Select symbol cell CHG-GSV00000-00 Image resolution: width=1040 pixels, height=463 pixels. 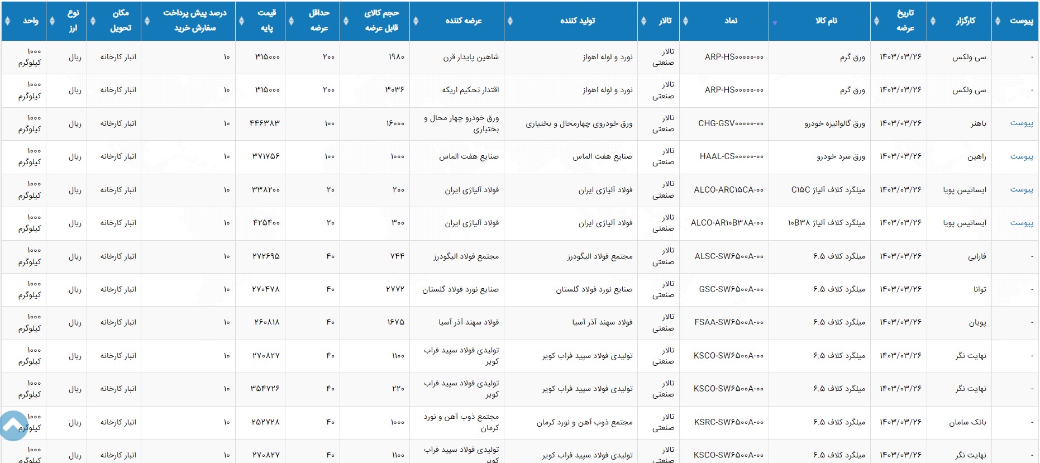[731, 123]
